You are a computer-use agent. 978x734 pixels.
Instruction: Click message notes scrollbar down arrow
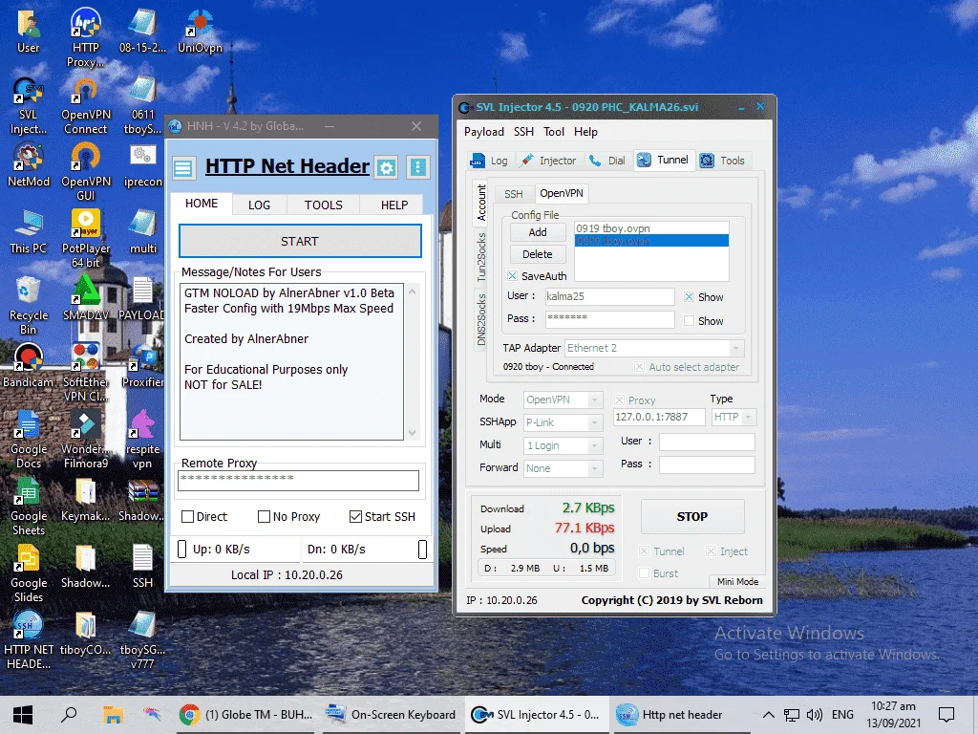(413, 433)
